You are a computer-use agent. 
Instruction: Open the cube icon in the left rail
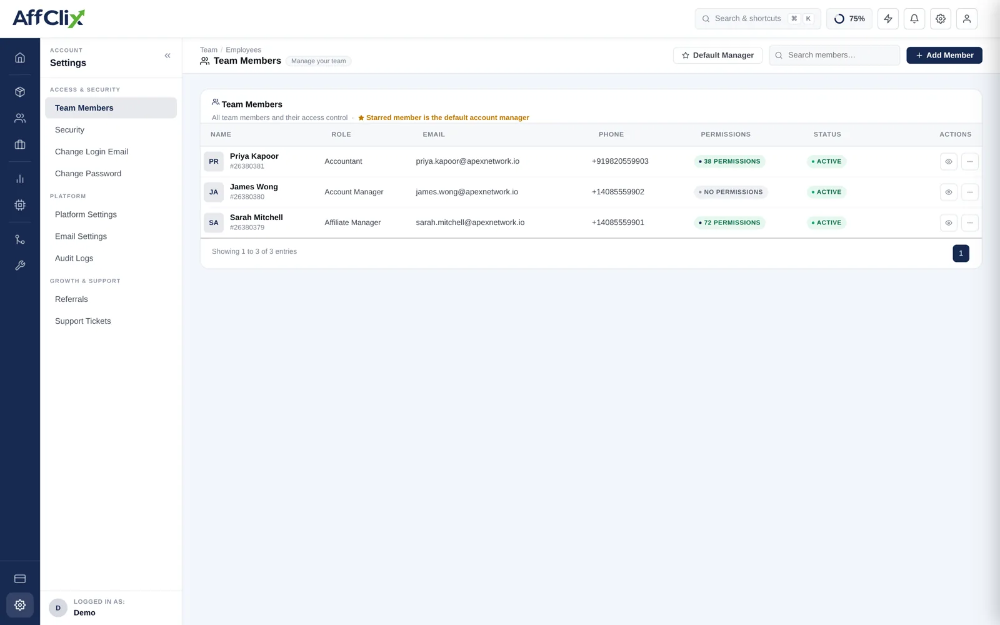(x=20, y=92)
